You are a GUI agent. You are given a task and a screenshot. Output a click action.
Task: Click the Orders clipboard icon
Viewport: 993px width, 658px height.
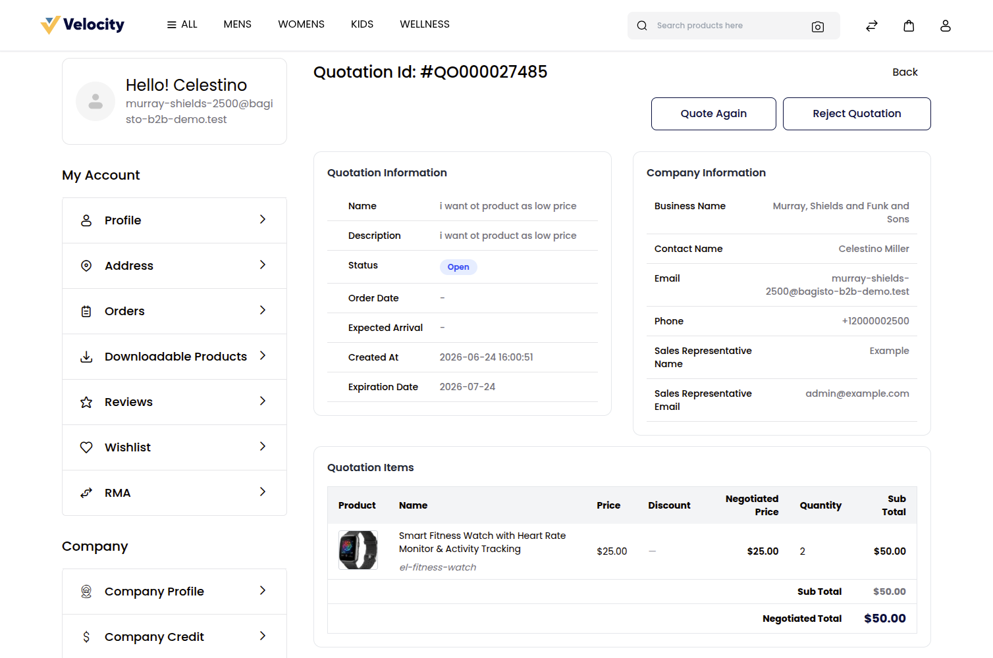[86, 311]
